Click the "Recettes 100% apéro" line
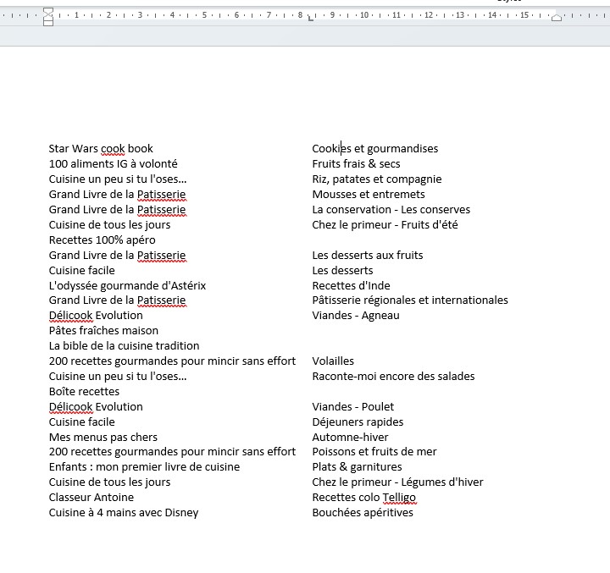Viewport: 610px width, 573px height. [x=102, y=240]
